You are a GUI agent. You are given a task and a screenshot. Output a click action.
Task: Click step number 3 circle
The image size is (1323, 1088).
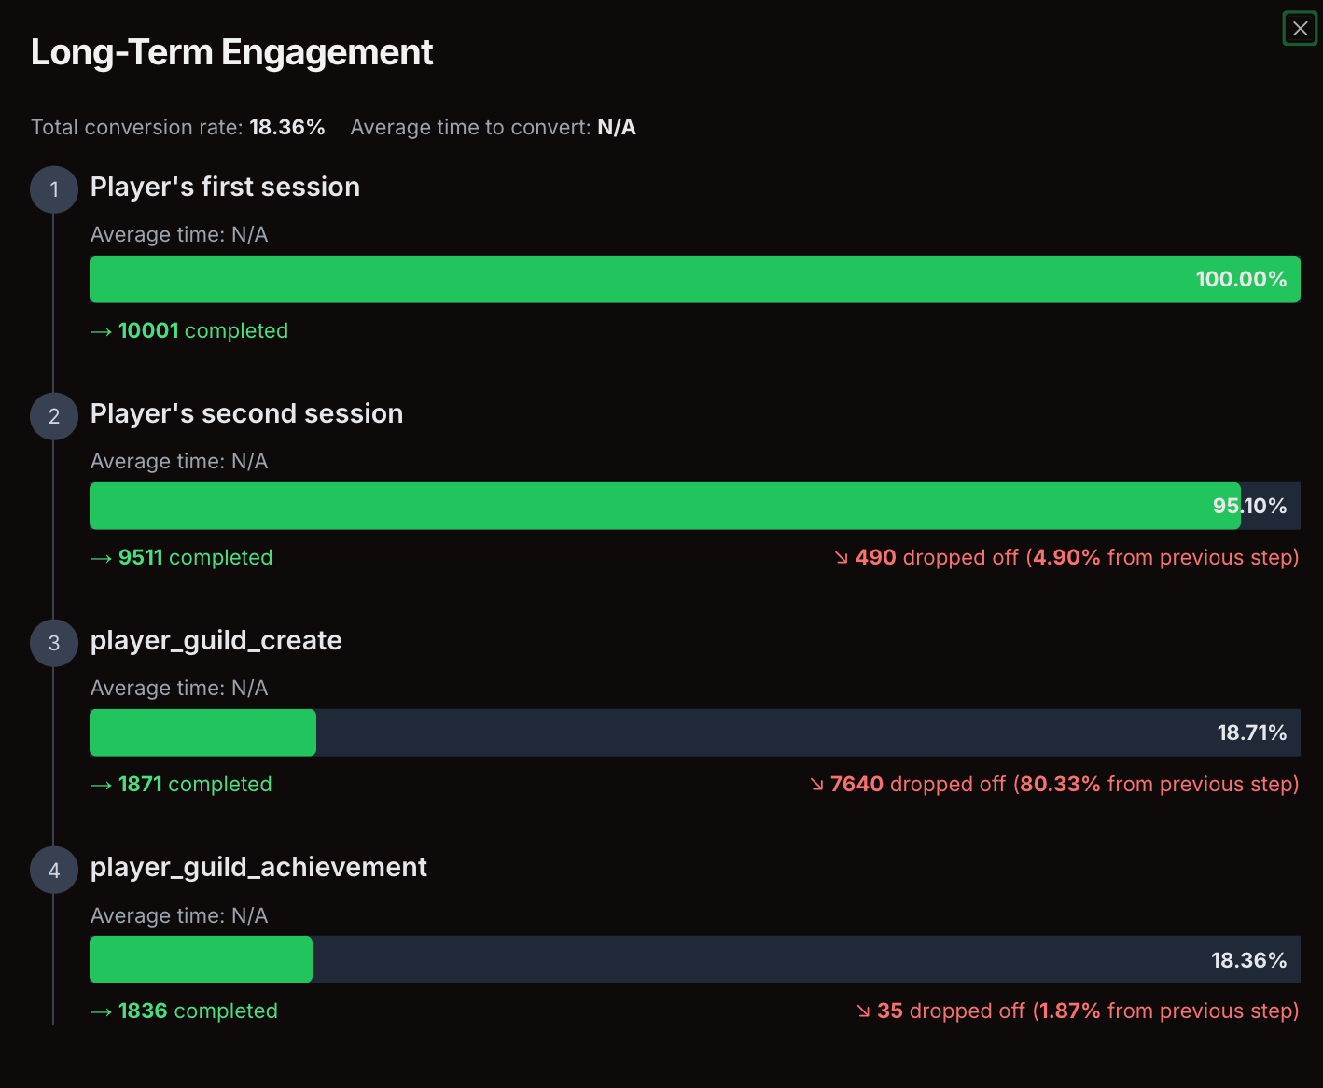(x=54, y=643)
